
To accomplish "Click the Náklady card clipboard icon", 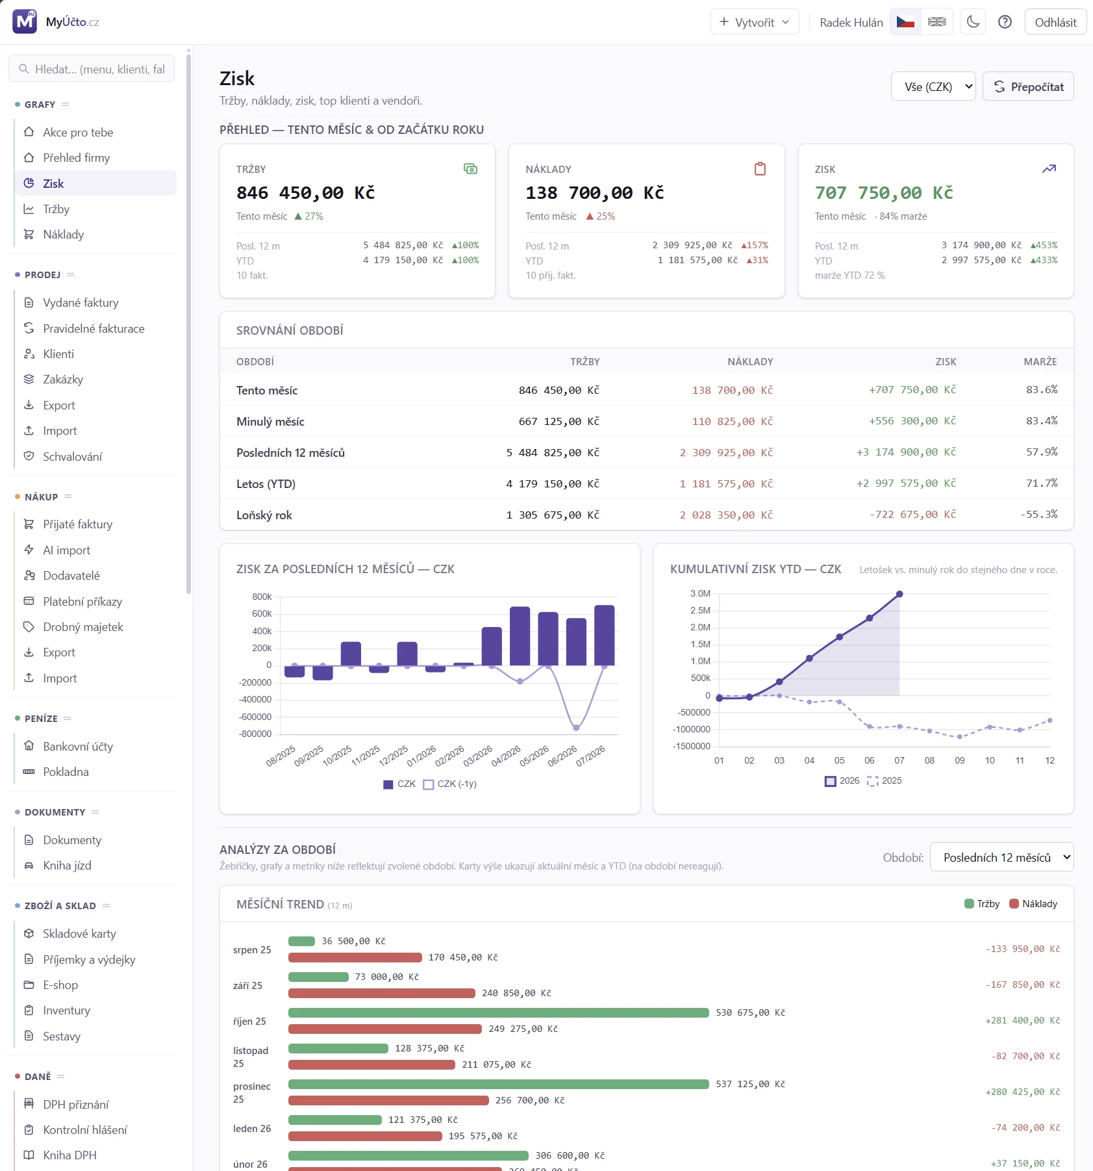I will [760, 169].
